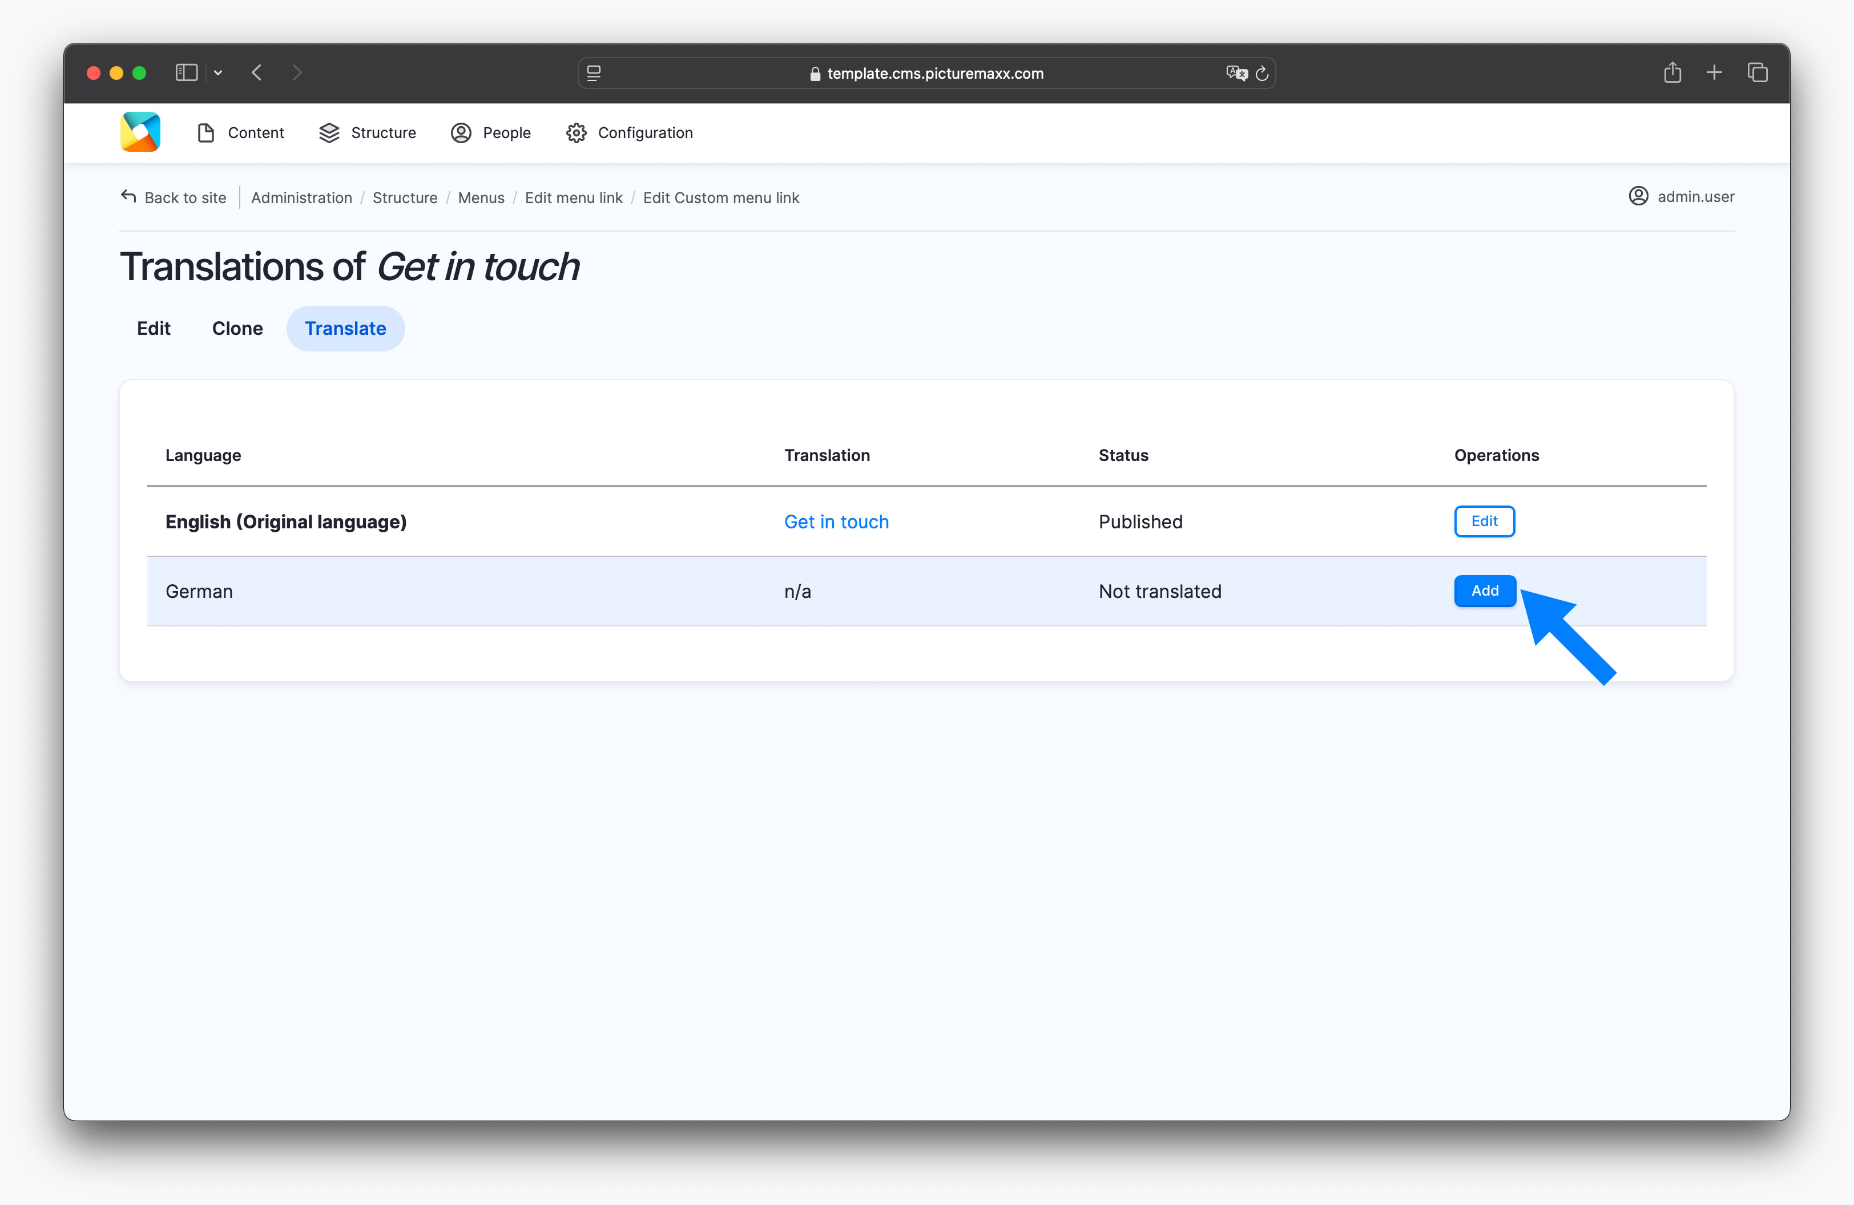Click the Back to site arrow icon
Screen dimensions: 1854x1205
click(x=128, y=196)
